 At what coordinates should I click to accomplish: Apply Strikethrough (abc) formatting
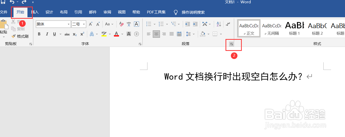point(67,34)
